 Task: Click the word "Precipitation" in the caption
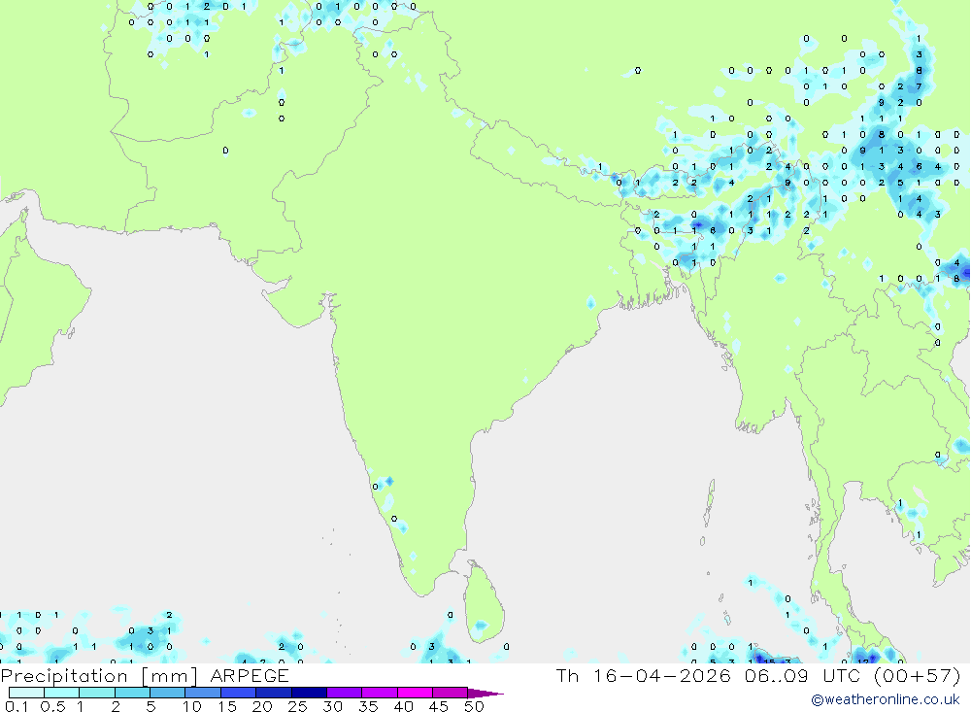(x=64, y=676)
